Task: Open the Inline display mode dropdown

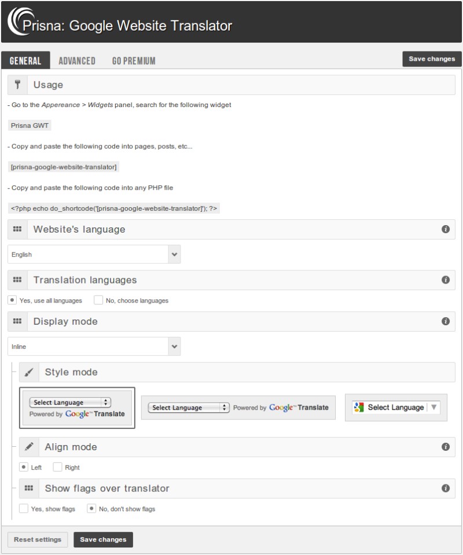Action: pos(94,347)
